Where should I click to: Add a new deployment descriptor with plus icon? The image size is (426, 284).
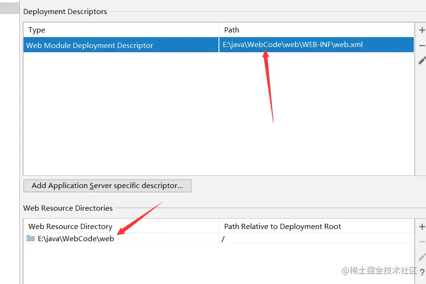point(422,30)
